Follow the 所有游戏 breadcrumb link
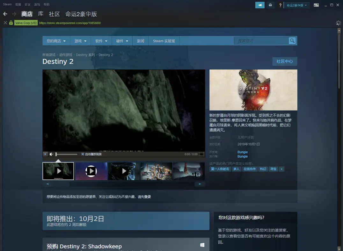Viewport: 343px width, 251px height. point(49,55)
